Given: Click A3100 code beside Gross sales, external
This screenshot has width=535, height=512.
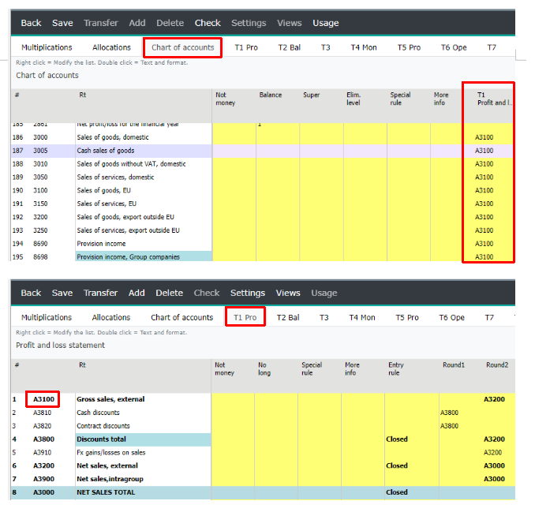Looking at the screenshot, I should pos(43,399).
